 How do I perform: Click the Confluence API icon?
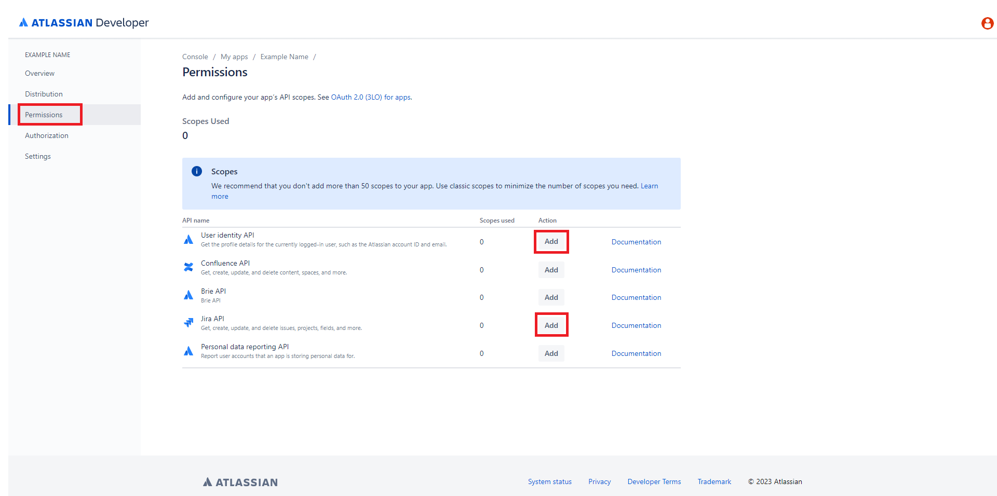(x=188, y=267)
